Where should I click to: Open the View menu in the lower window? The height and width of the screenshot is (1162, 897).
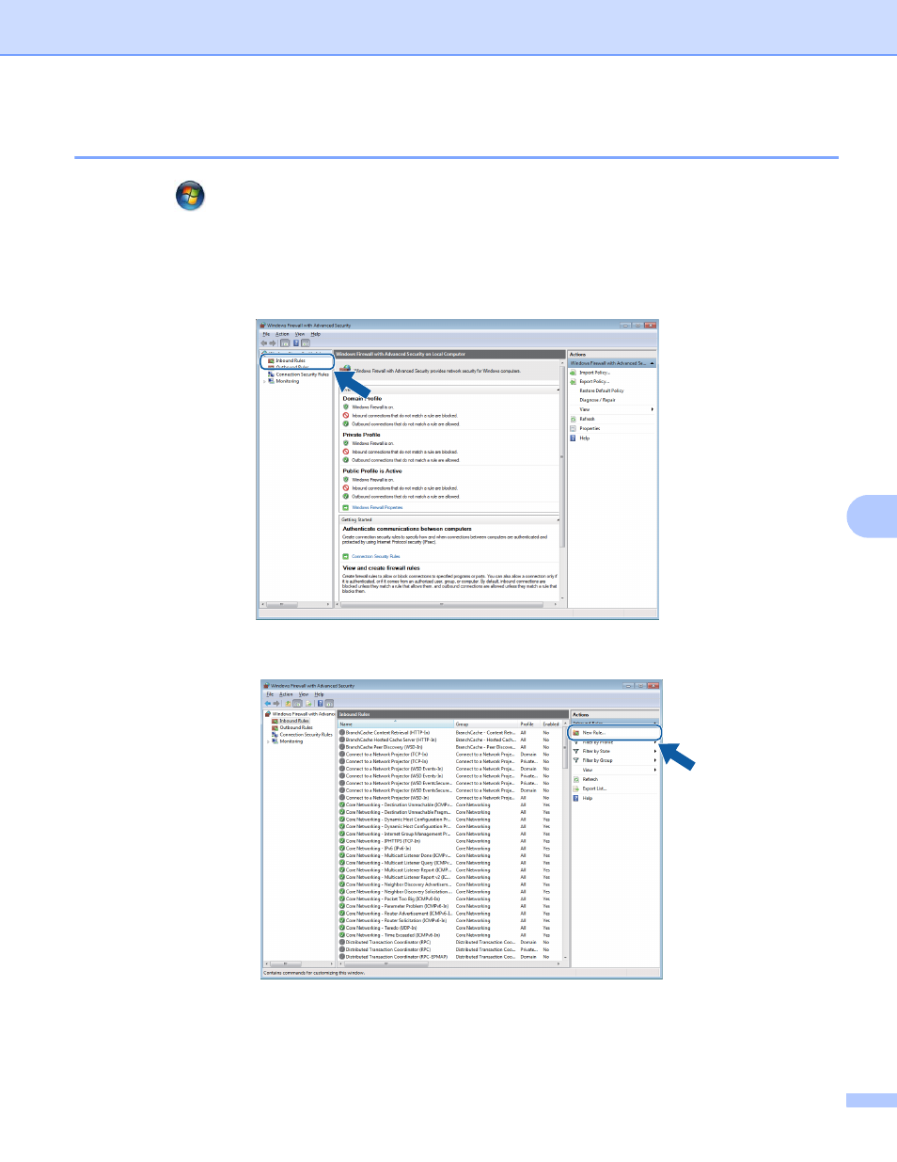(304, 694)
